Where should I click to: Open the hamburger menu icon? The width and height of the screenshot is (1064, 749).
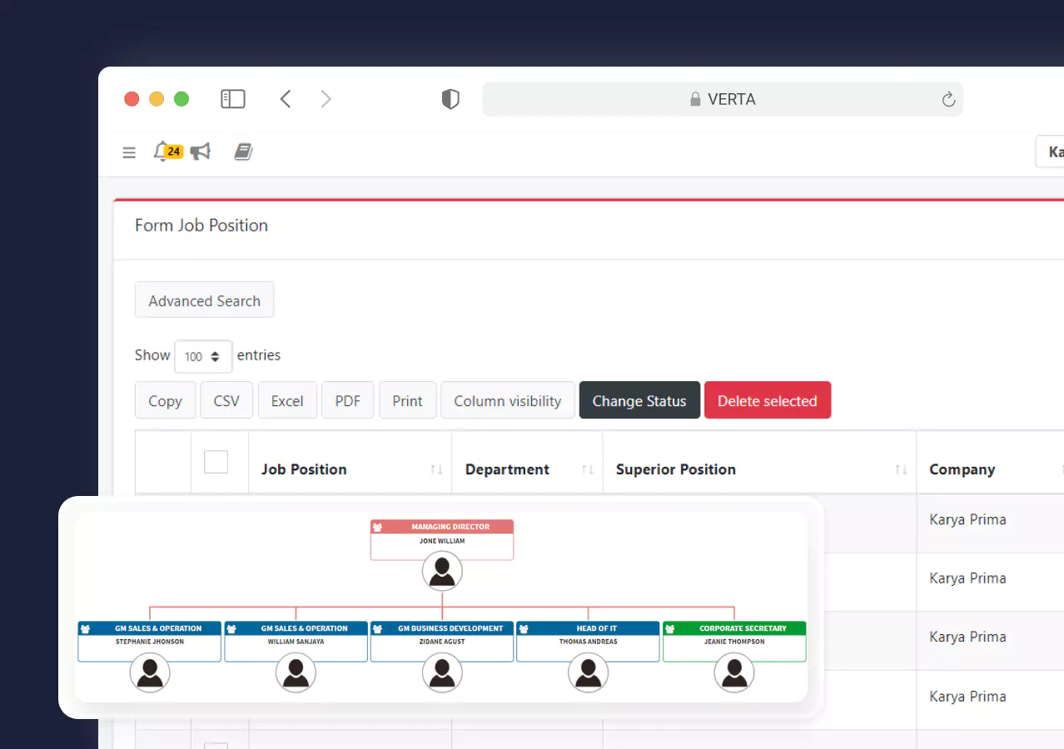click(129, 152)
